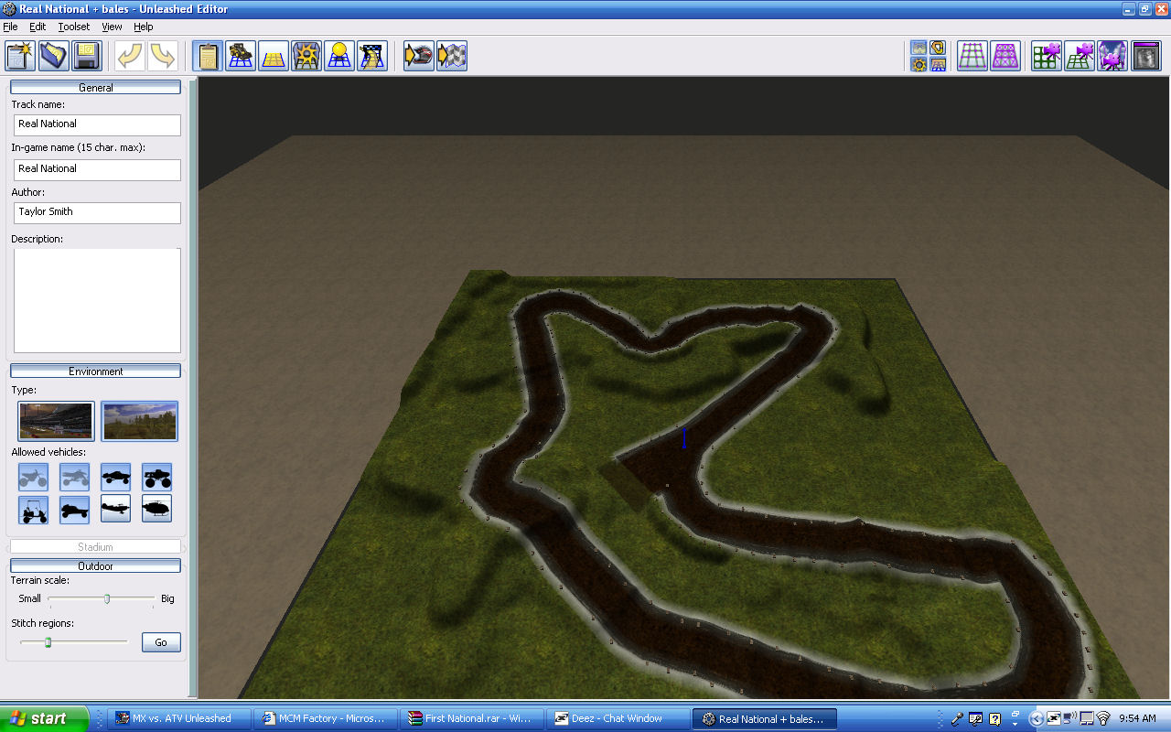Click the sky camera view icon
The width and height of the screenshot is (1171, 732).
pos(1112,56)
